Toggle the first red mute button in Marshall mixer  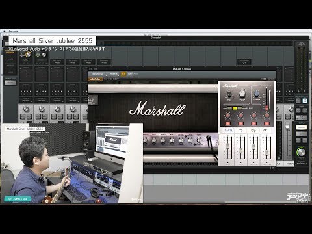coord(227,123)
